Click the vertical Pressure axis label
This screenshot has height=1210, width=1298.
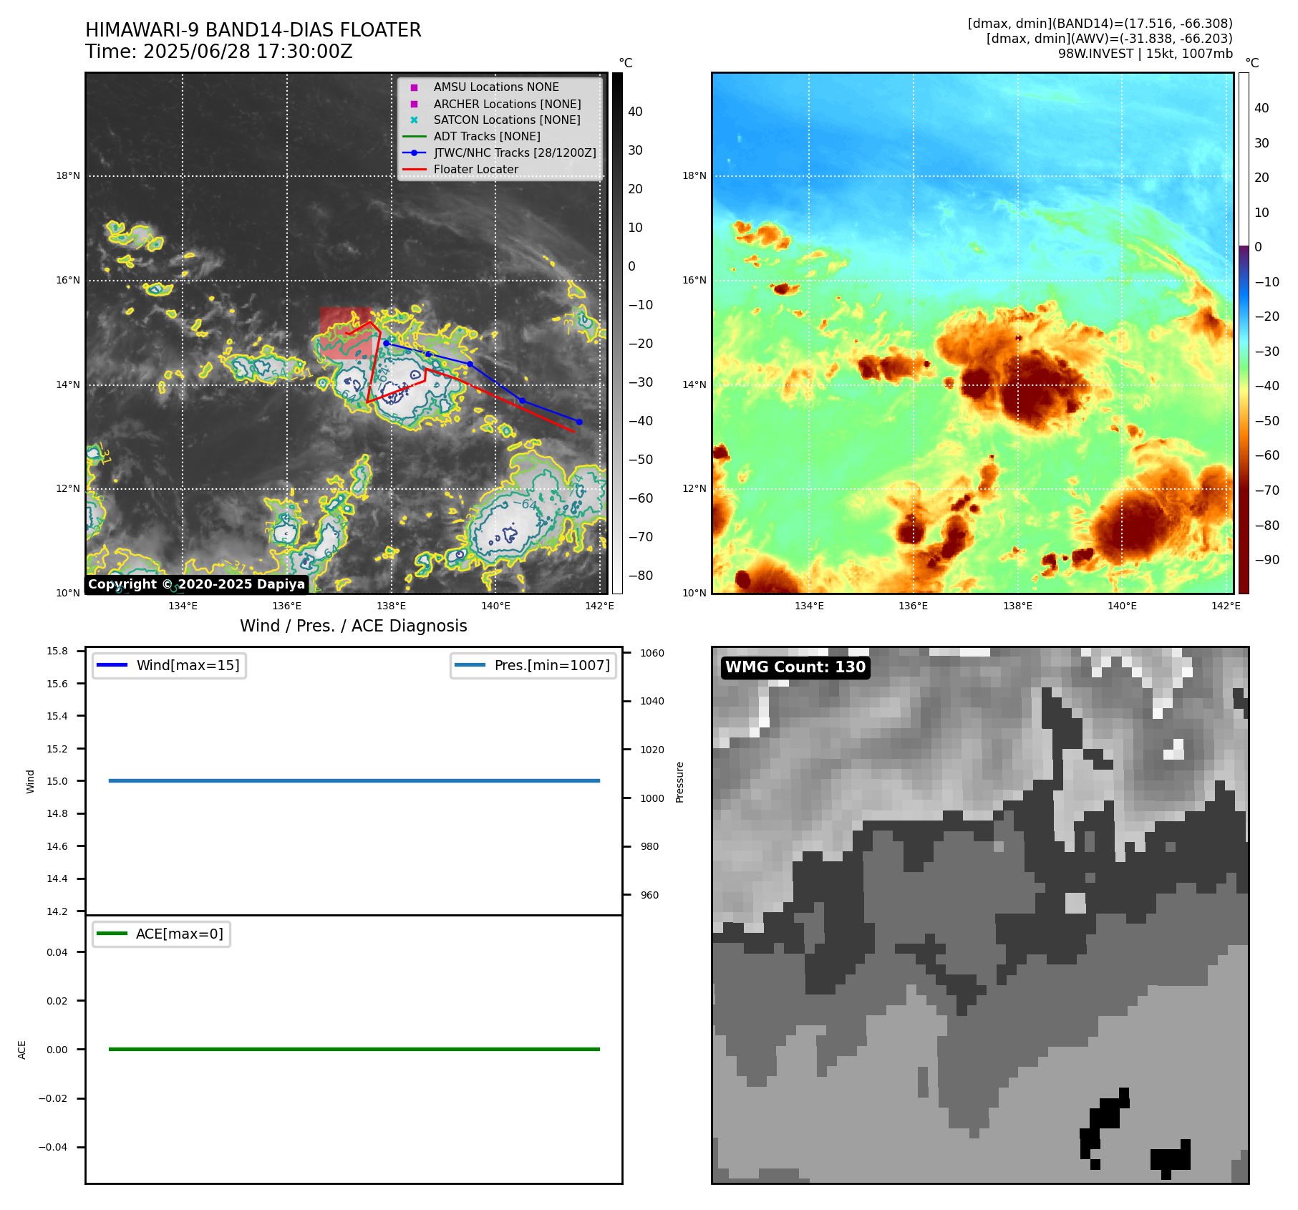(x=680, y=782)
